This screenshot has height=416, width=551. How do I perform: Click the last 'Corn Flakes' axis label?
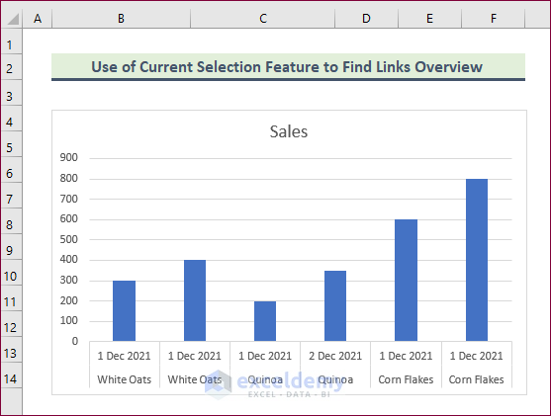477,379
